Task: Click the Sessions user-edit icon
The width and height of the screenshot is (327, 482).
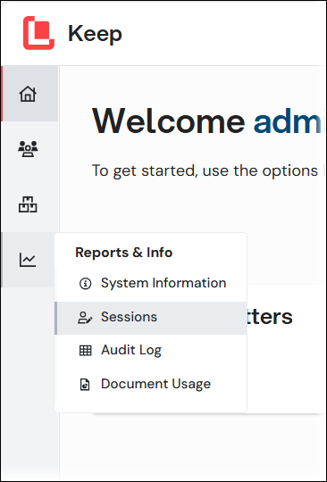Action: (85, 318)
